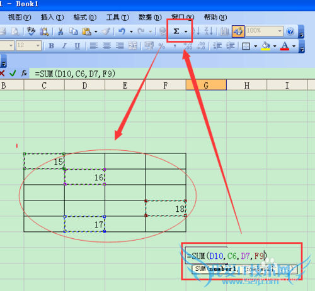Toggle Center alignment
The height and width of the screenshot is (291, 315).
[x=106, y=46]
